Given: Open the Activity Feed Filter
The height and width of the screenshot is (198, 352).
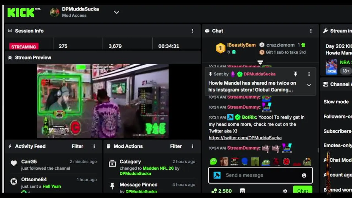Looking at the screenshot, I should (x=77, y=146).
